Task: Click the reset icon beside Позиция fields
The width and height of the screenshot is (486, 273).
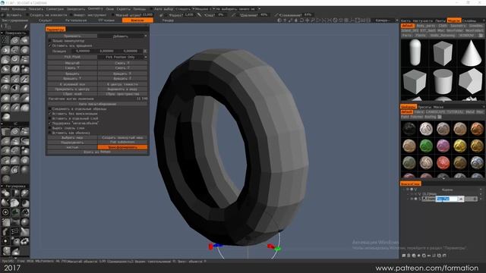Action: (145, 51)
